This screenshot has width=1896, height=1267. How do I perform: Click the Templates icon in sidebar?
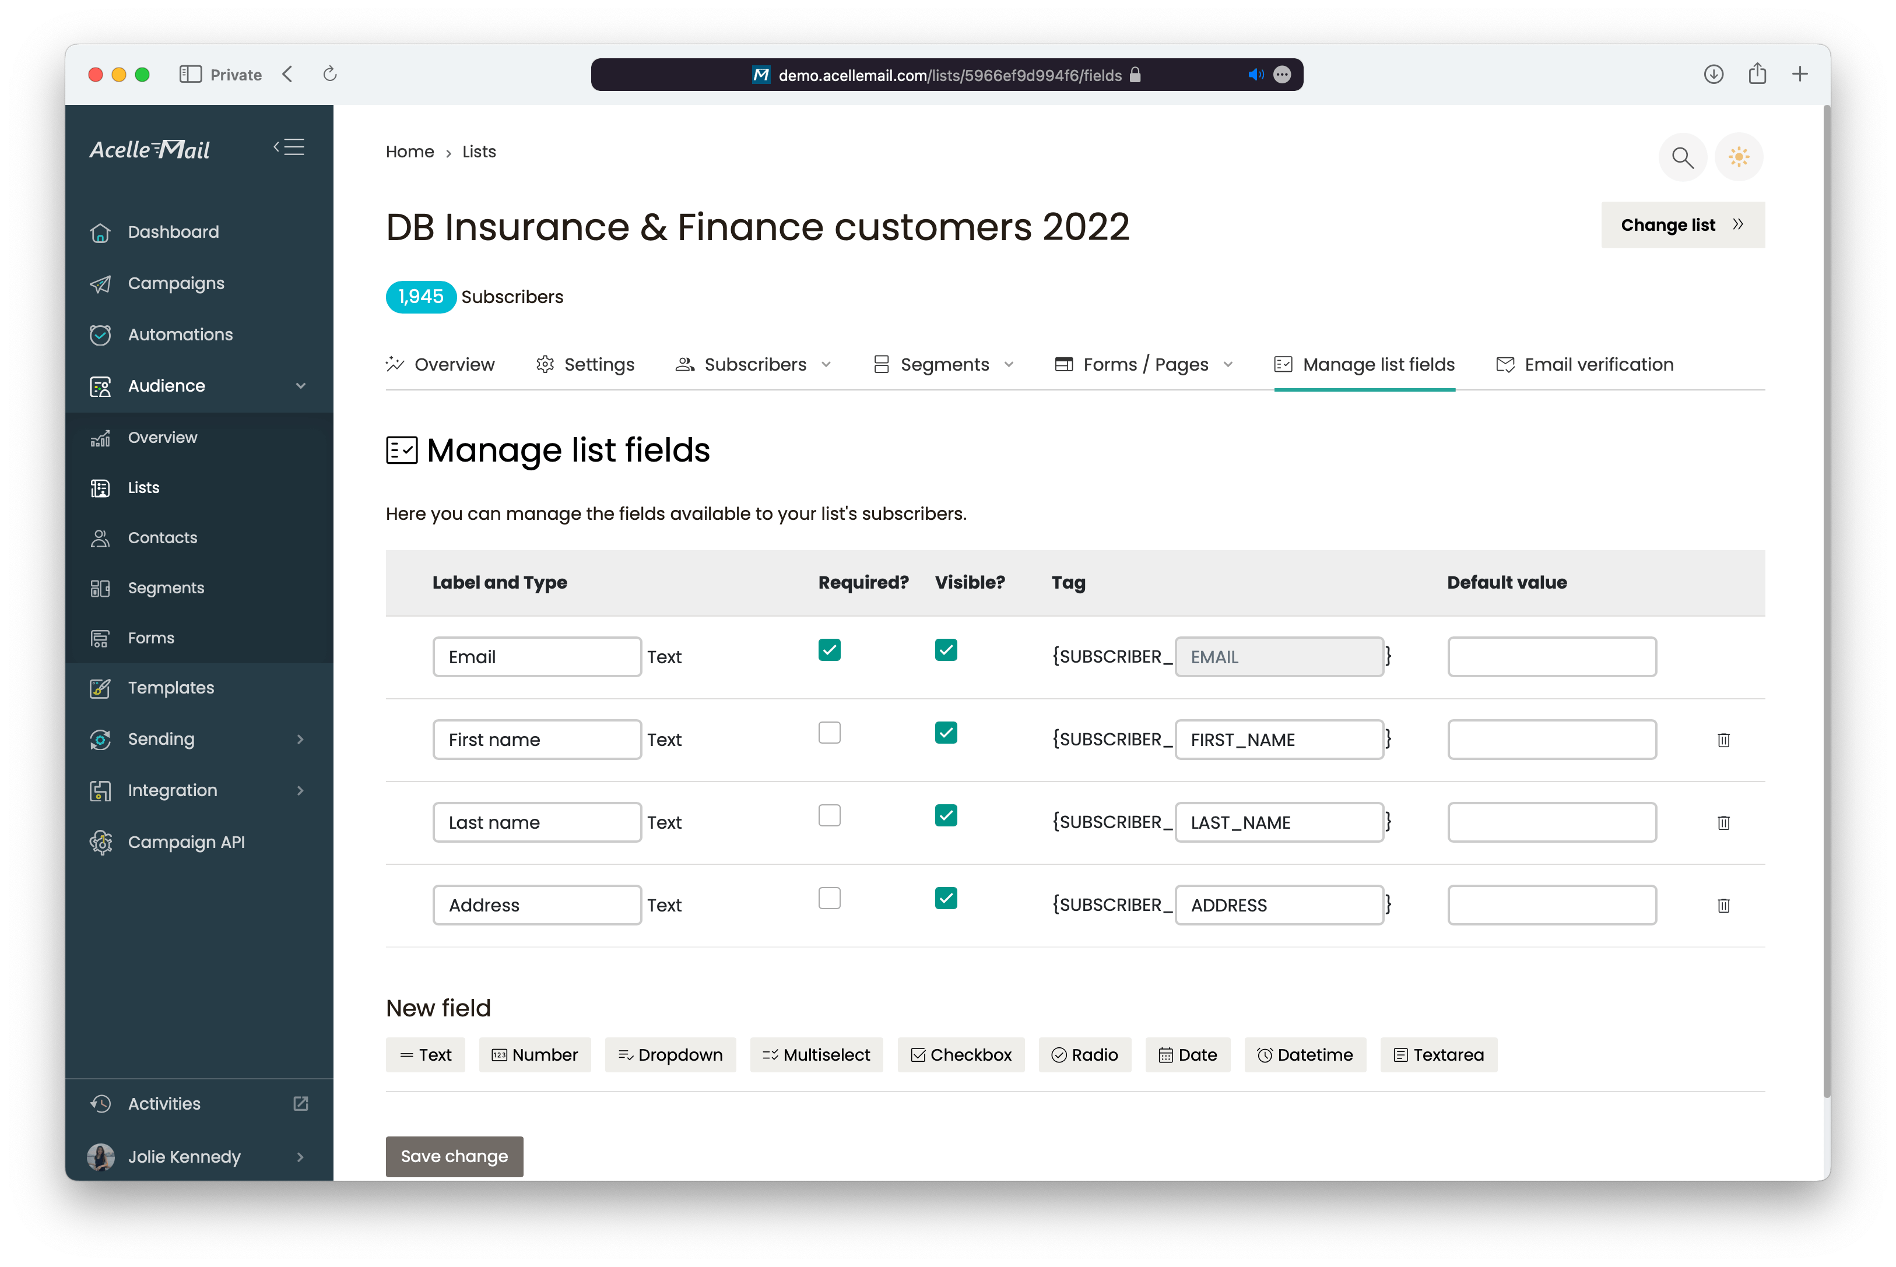point(100,688)
